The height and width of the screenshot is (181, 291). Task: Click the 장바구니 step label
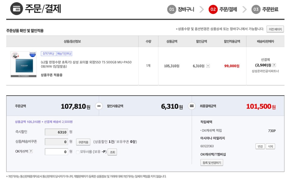pos(186,9)
